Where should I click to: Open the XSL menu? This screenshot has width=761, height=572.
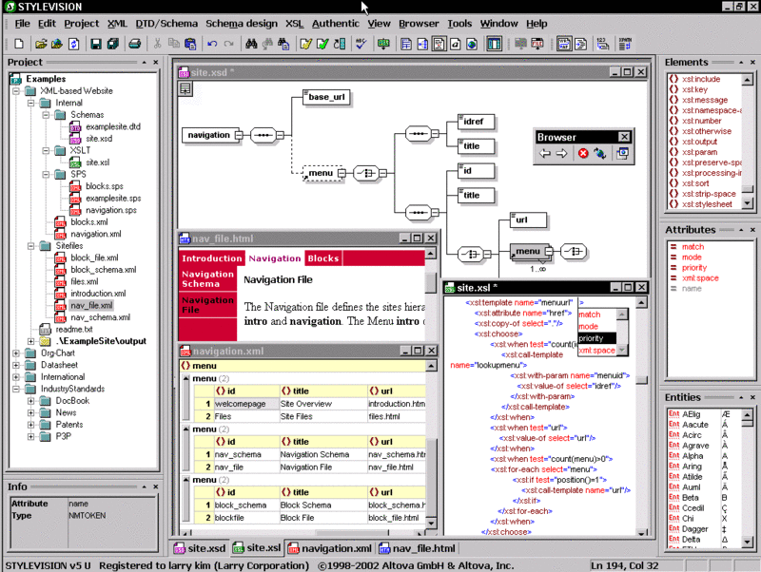click(x=294, y=23)
